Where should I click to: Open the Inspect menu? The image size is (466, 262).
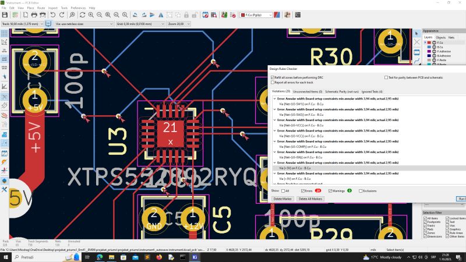52,8
